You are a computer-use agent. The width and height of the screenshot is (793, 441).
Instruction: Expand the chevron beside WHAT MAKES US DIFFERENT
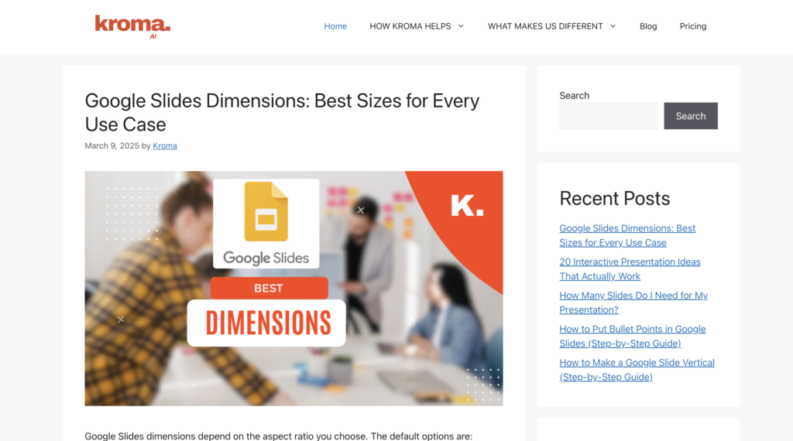point(613,26)
